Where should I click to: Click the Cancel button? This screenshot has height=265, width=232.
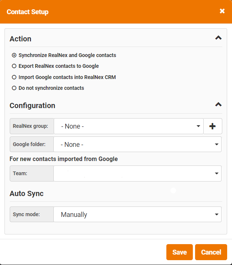click(211, 252)
